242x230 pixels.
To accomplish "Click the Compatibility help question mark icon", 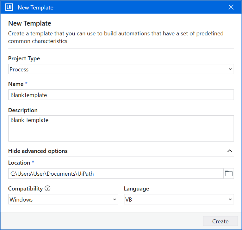I will (x=47, y=189).
